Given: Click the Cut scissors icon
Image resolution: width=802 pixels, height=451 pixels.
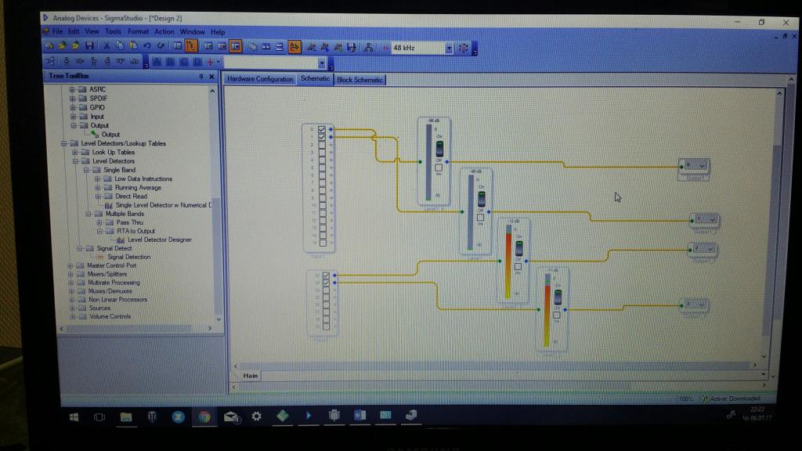Looking at the screenshot, I should (107, 46).
